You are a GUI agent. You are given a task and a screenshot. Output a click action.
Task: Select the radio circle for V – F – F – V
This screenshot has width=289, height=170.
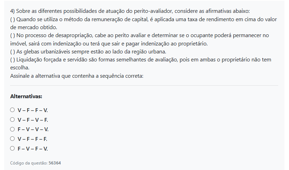tap(13, 110)
